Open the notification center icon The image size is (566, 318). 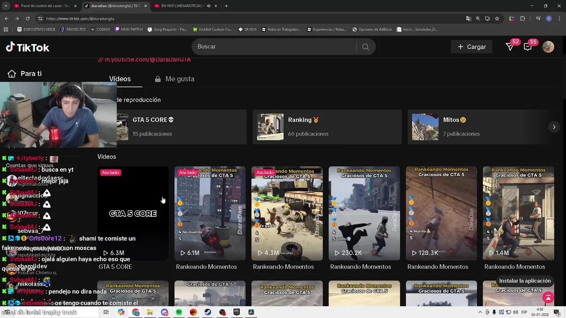(x=557, y=312)
